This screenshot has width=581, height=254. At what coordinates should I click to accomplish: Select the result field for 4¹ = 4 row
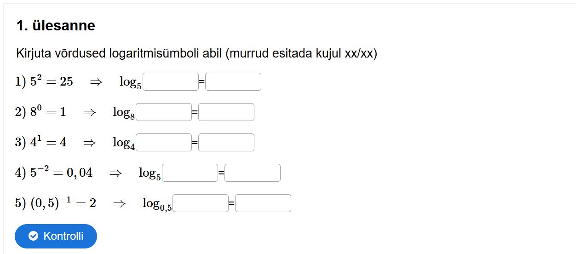pos(226,143)
